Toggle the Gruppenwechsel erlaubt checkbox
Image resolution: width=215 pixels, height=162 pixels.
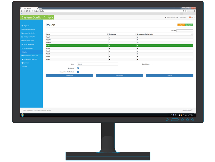[78, 72]
